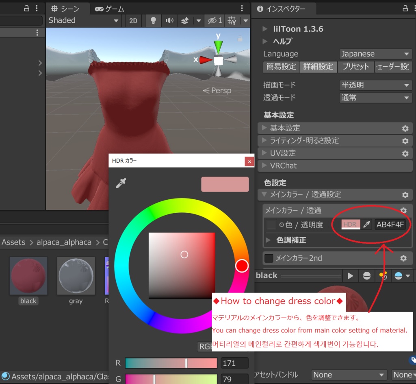The image size is (416, 384).
Task: Change preview mesh shape icon
Action: point(367,276)
